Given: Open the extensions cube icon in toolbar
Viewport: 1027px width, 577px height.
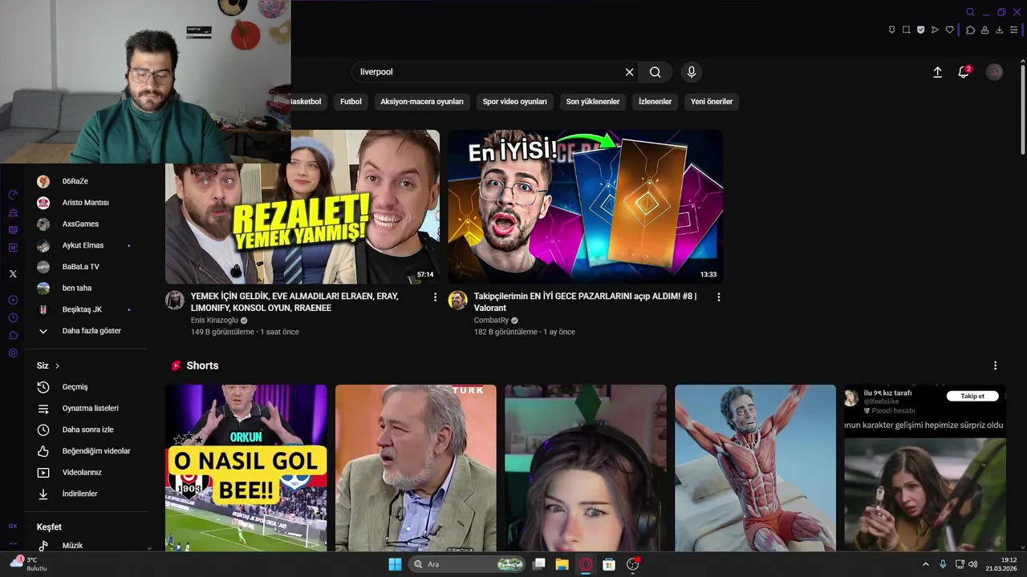Looking at the screenshot, I should (970, 30).
